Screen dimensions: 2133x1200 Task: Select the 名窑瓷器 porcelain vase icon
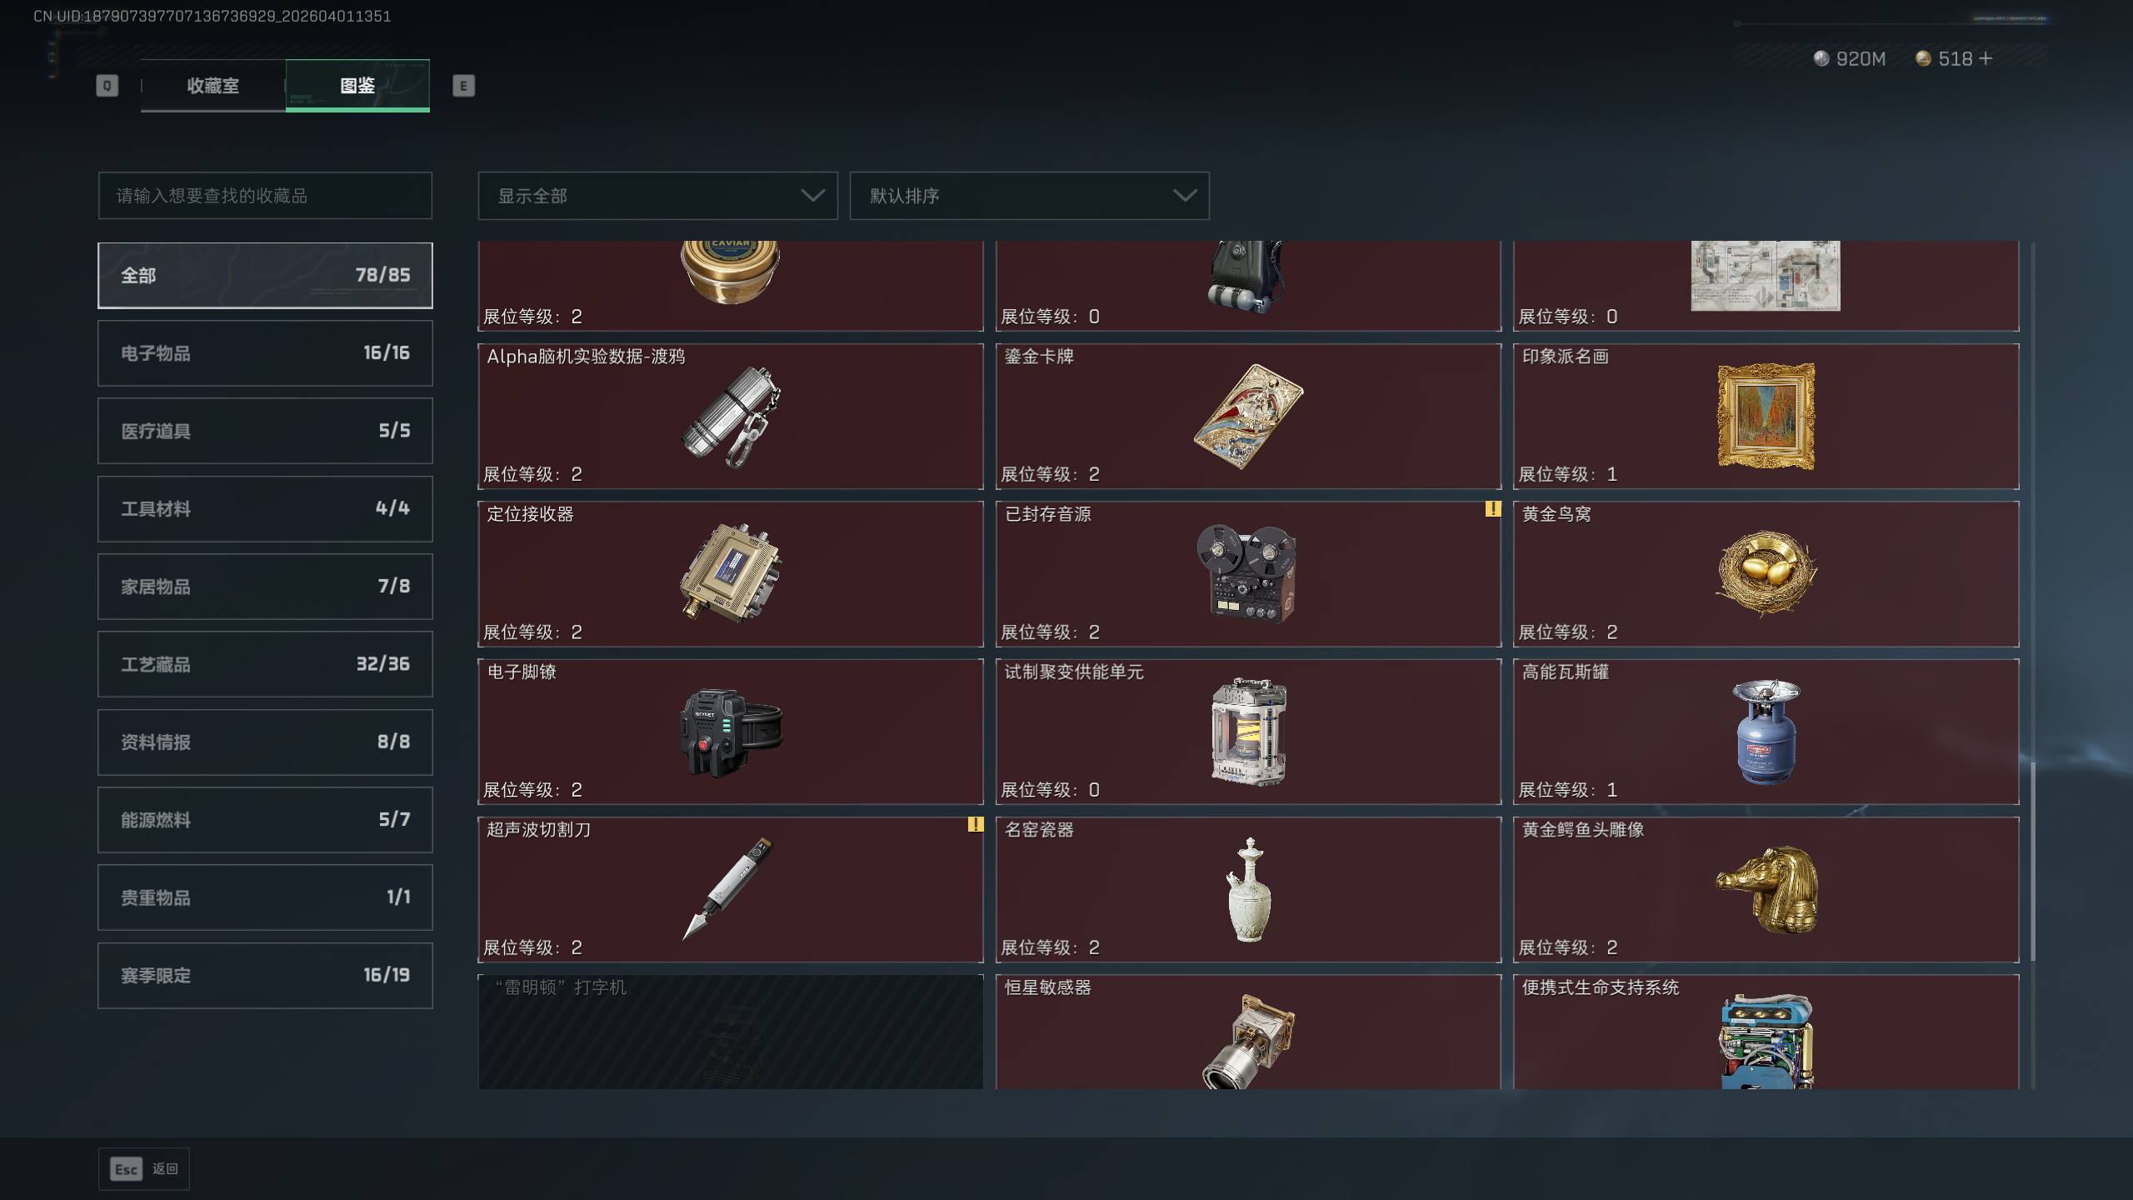coord(1248,890)
